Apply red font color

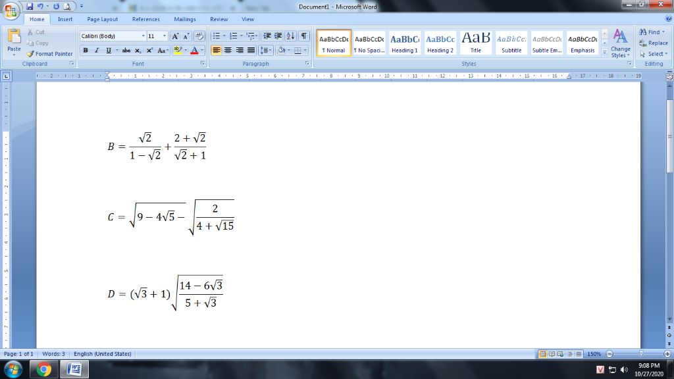[x=194, y=50]
